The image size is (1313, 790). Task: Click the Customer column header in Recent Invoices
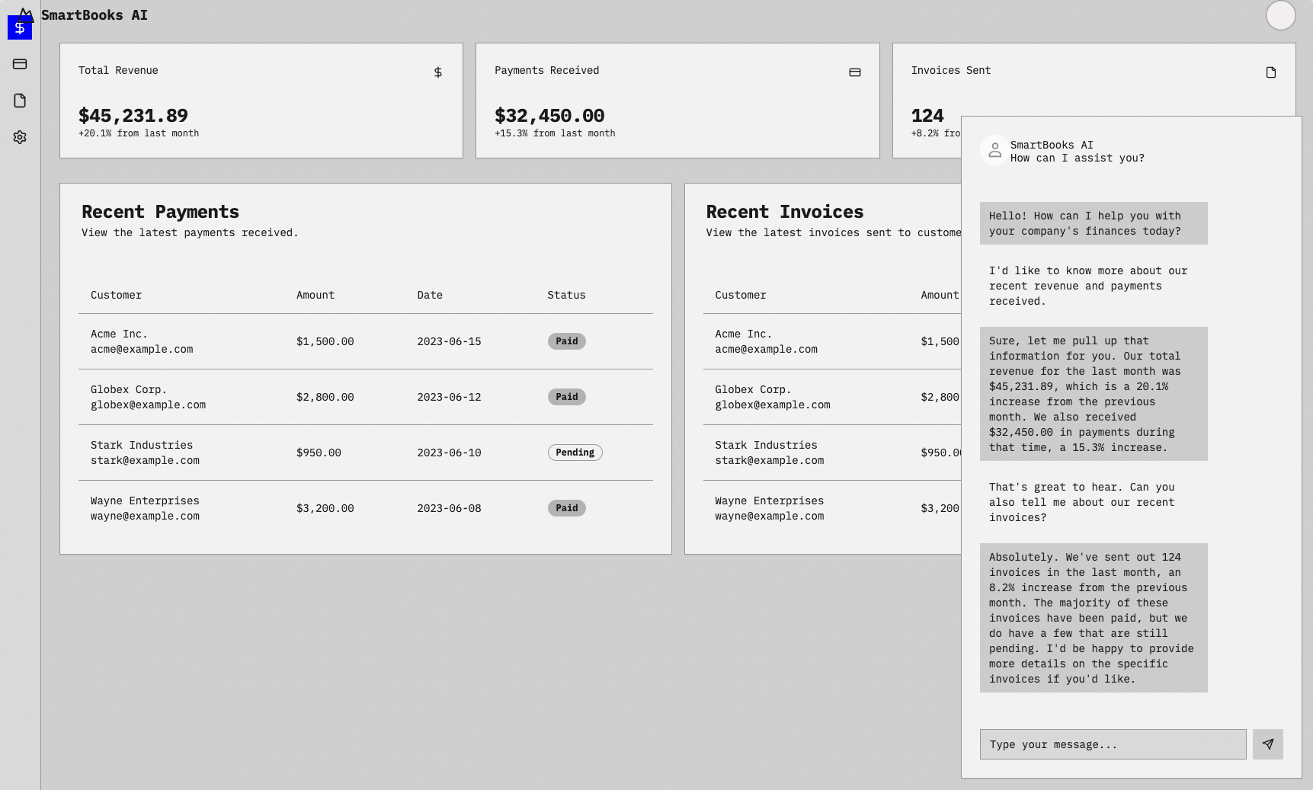(741, 295)
